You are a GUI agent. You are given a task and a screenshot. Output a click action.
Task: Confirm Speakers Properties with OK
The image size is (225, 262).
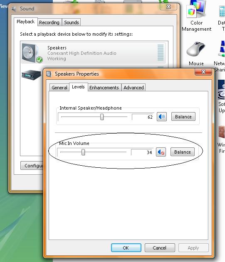point(126,247)
